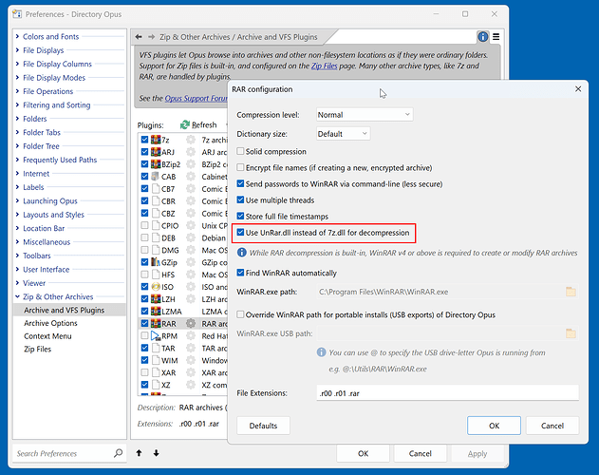This screenshot has width=599, height=475.
Task: Click the WinRAR.exe path field
Action: click(440, 292)
